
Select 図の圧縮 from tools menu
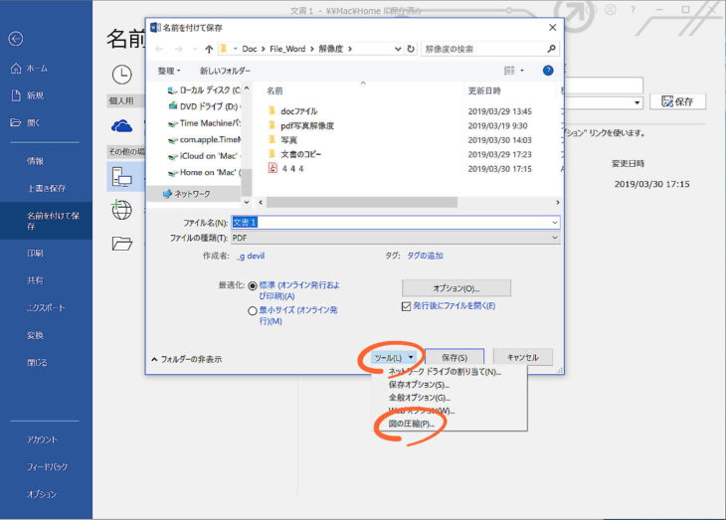(411, 424)
